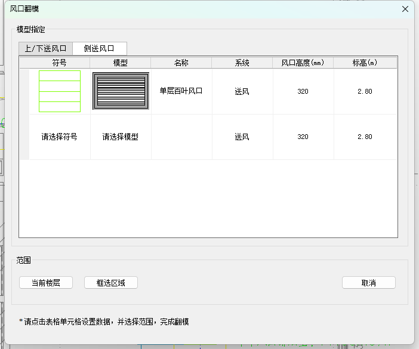Click the louver model thumbnail in first row
The image size is (419, 349).
tap(121, 91)
